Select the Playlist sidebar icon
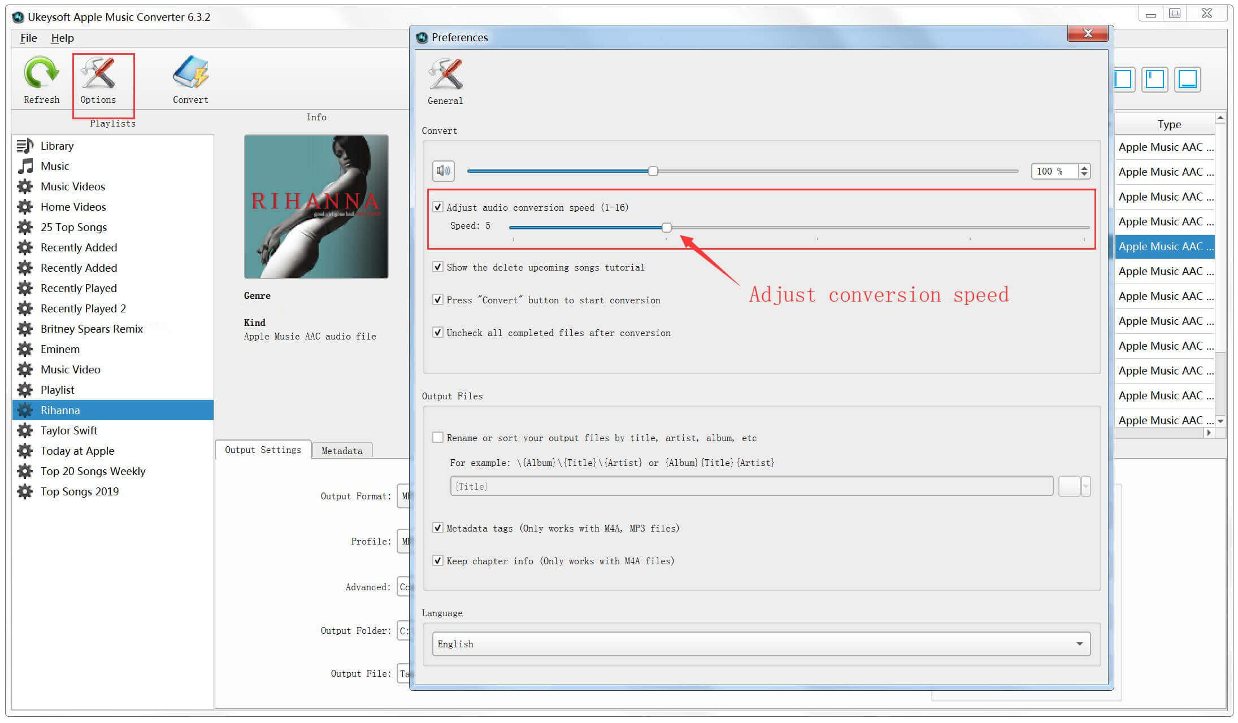This screenshot has height=723, width=1238. pos(26,389)
